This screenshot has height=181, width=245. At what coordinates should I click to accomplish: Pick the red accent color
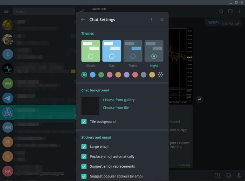(x=135, y=75)
